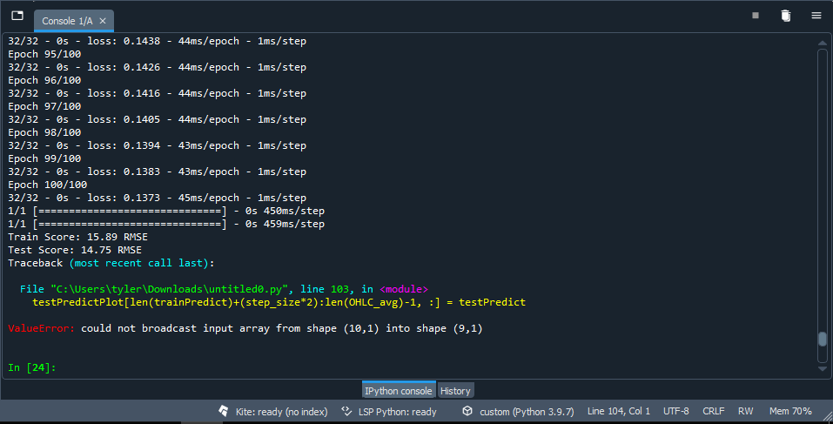Click custom (Python 3.9.7) interpreter status
The width and height of the screenshot is (833, 424).
[527, 412]
